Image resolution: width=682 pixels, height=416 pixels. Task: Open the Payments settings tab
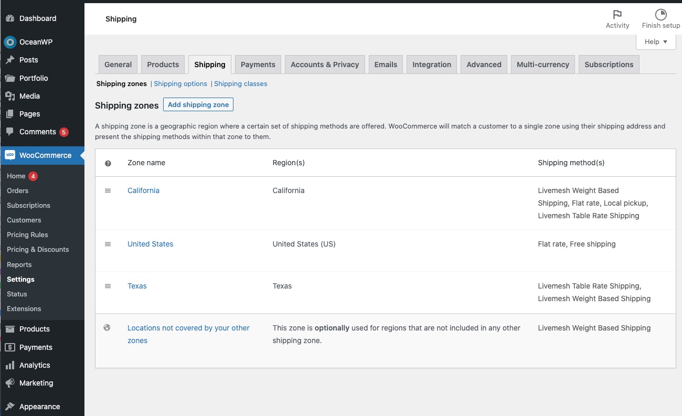coord(258,65)
